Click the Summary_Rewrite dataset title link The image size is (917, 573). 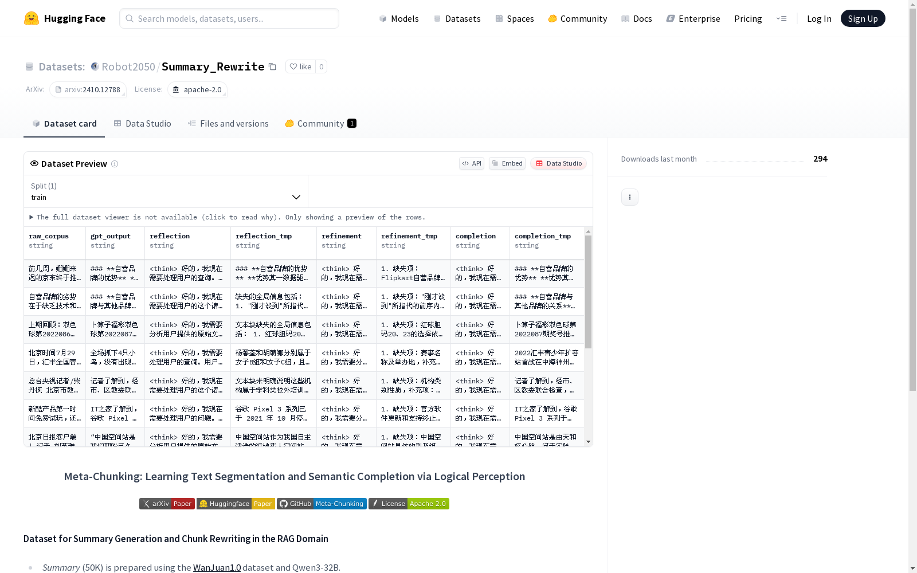coord(213,66)
